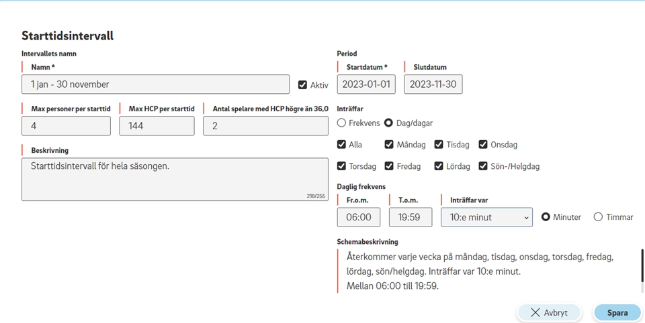Image resolution: width=645 pixels, height=323 pixels.
Task: Edit the Startdatum field
Action: (366, 84)
